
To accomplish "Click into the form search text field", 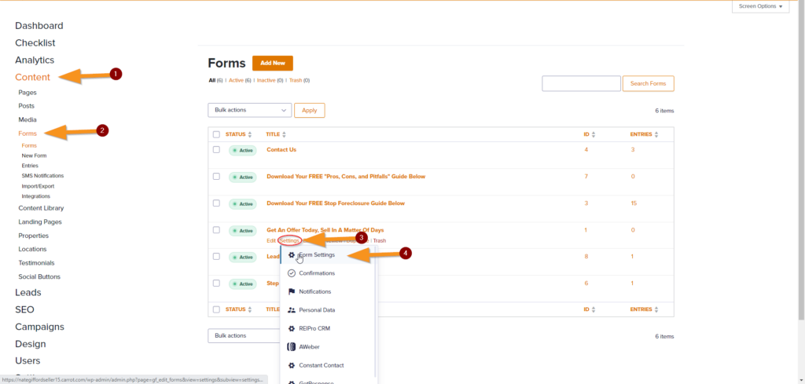I will pos(581,84).
